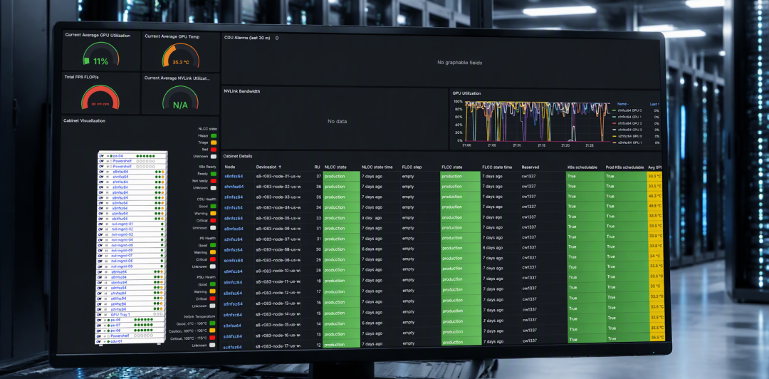Click the 34 °C average GPU temp cell

[x=655, y=256]
